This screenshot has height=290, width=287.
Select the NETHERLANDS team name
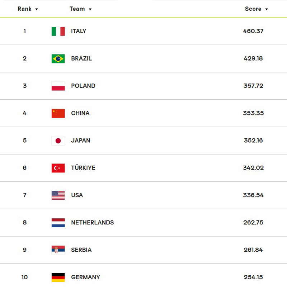coord(93,223)
